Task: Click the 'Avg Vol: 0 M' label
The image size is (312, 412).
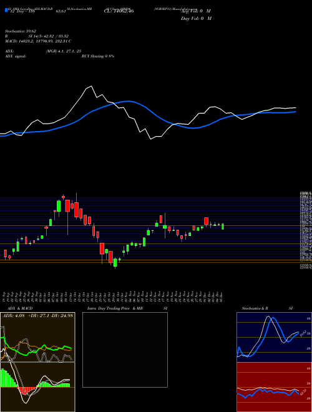Action: [x=196, y=11]
